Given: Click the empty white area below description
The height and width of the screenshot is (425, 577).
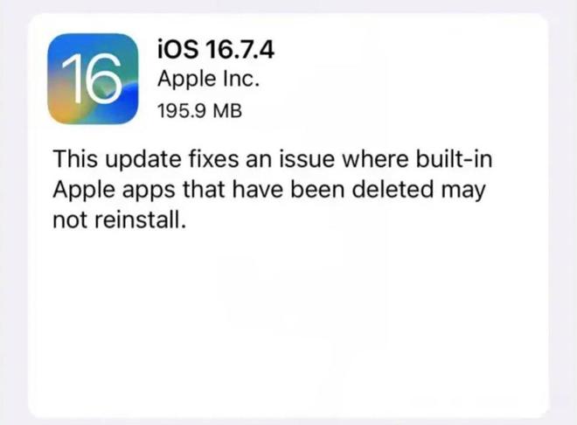Looking at the screenshot, I should pos(288,324).
